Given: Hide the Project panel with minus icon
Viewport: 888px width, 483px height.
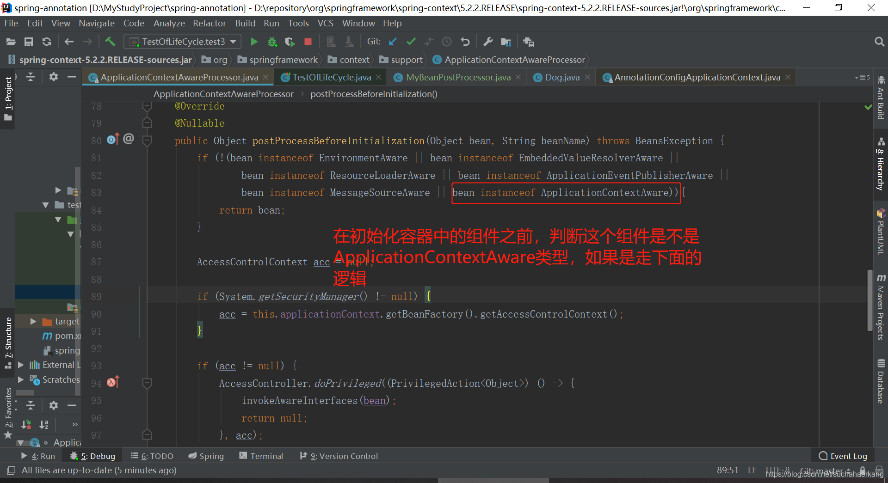Looking at the screenshot, I should pos(71,77).
